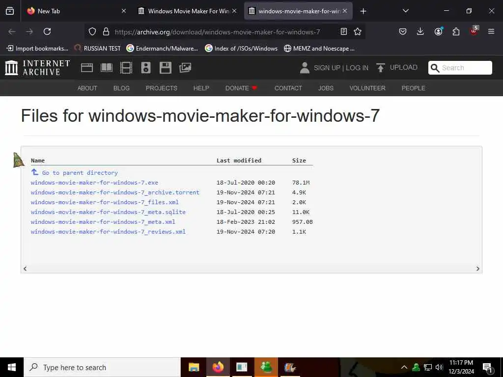Open a new browser tab
Image resolution: width=503 pixels, height=377 pixels.
pos(363,11)
